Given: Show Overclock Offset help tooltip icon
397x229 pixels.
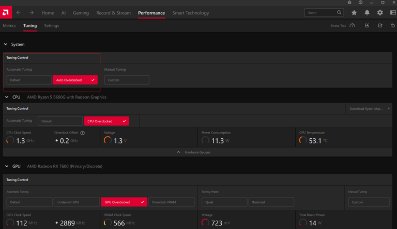Looking at the screenshot, I should (x=83, y=133).
